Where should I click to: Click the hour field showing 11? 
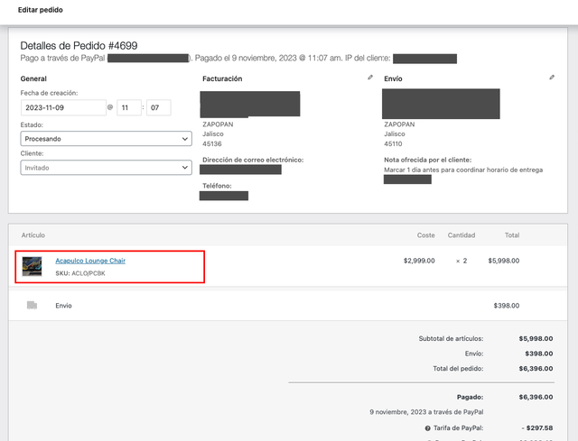point(129,107)
